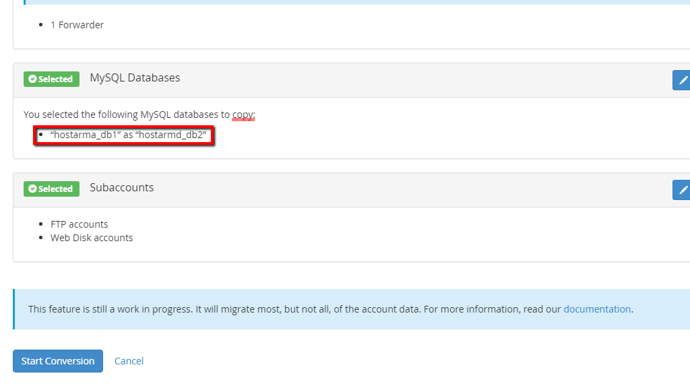The image size is (690, 388).
Task: Cancel the conversion
Action: coord(129,361)
